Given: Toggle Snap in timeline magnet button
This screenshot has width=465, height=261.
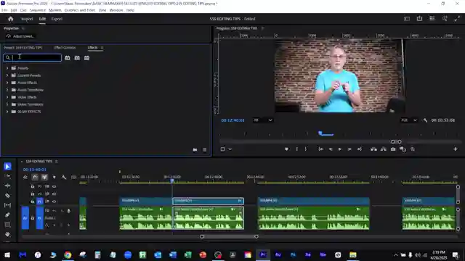Looking at the screenshot, I should point(35,177).
